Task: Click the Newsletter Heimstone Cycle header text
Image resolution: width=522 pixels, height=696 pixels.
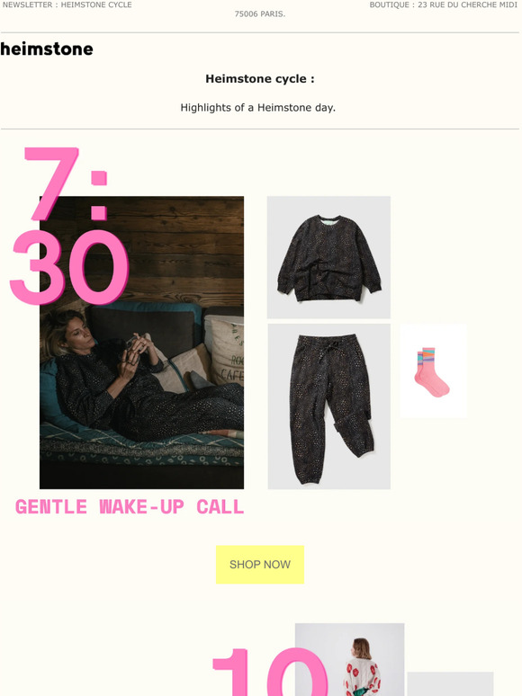Action: [x=67, y=4]
